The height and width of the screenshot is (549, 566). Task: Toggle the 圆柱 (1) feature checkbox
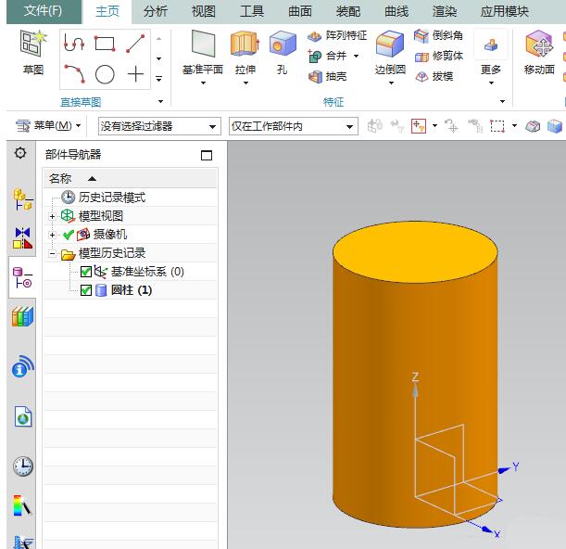click(86, 290)
